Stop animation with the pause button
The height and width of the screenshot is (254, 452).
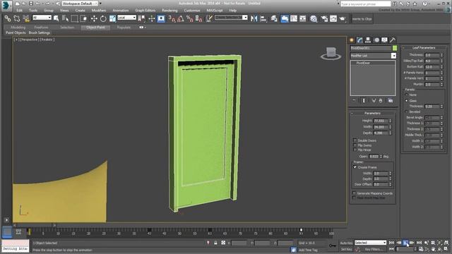[405, 243]
